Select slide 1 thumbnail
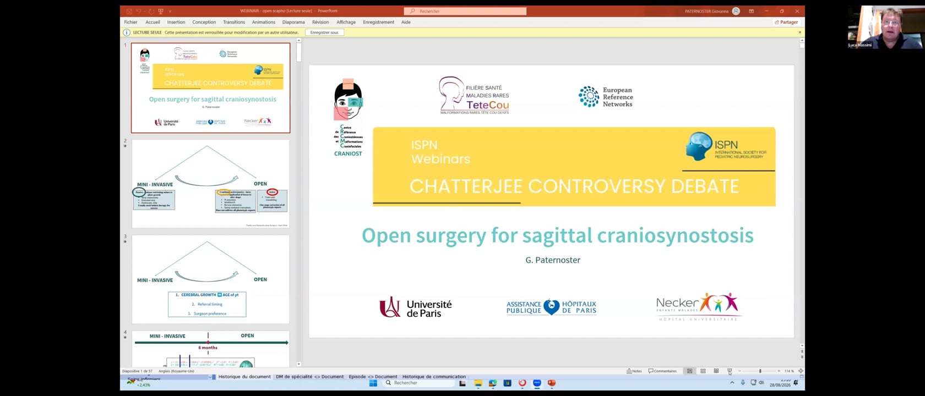Viewport: 925px width, 396px height. 210,88
